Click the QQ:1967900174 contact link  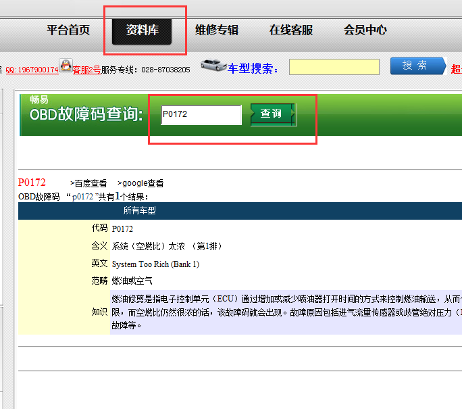(32, 70)
